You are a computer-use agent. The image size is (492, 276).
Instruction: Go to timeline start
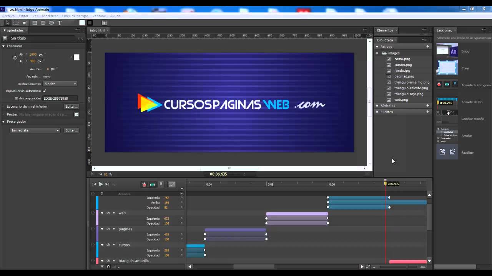tap(94, 184)
